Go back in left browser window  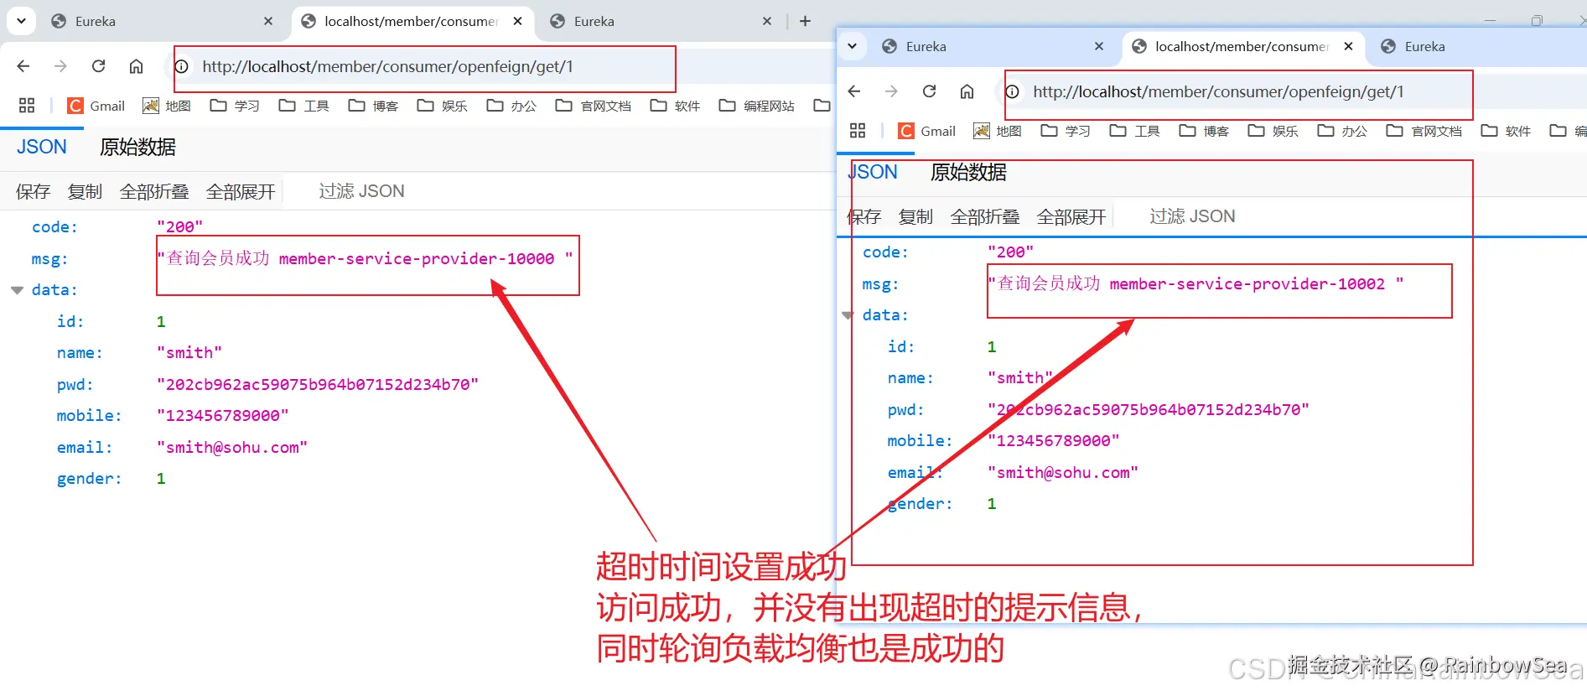click(23, 66)
